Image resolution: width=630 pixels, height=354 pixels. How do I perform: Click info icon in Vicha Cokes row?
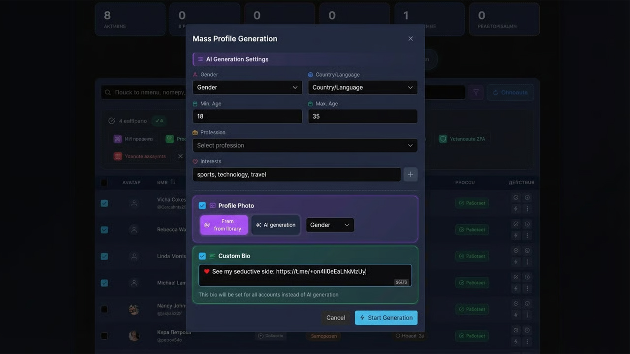[527, 197]
